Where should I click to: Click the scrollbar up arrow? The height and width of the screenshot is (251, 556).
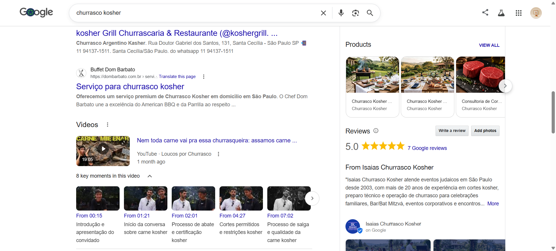coord(553,3)
